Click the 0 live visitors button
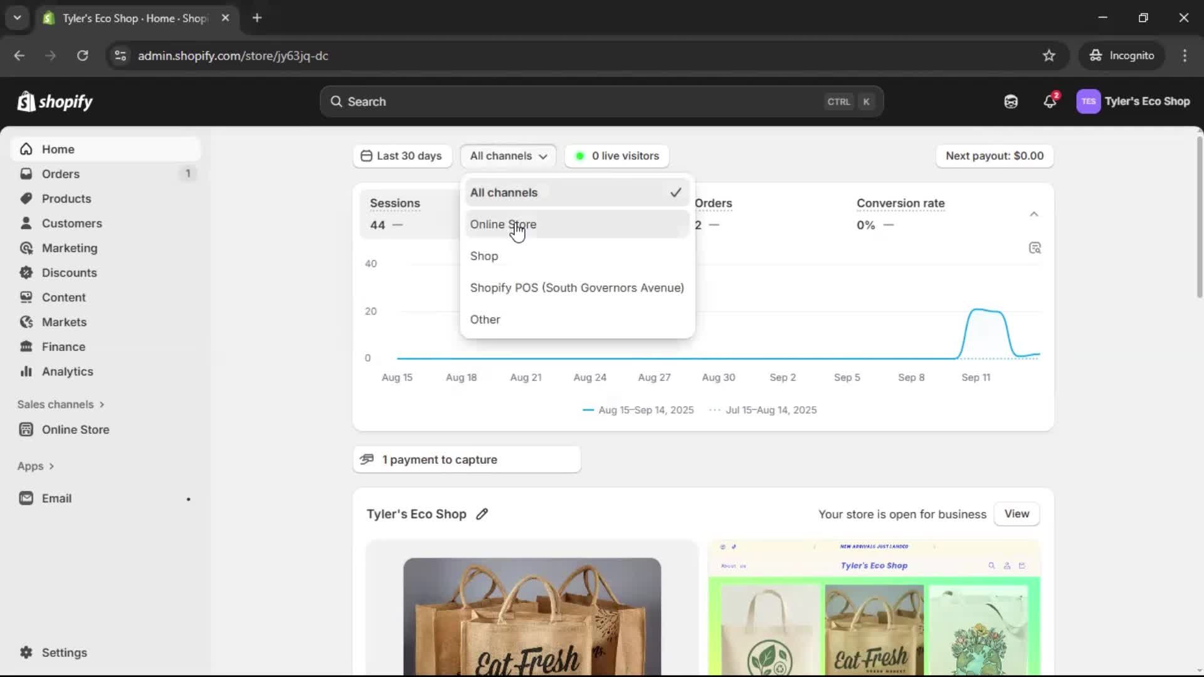Screen dimensions: 1204x677 click(x=617, y=156)
